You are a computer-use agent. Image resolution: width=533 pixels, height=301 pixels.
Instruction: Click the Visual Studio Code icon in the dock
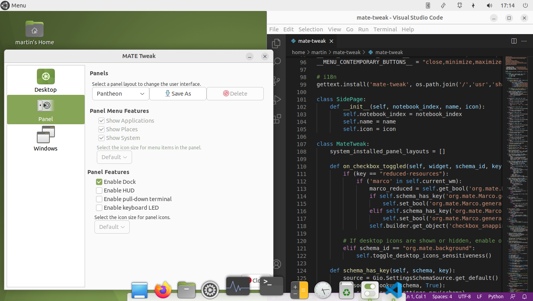coord(393,290)
